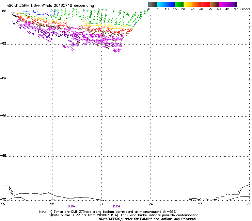Pick the green 15–20 knots legend segment
The height and width of the screenshot is (221, 252).
(x=179, y=4)
